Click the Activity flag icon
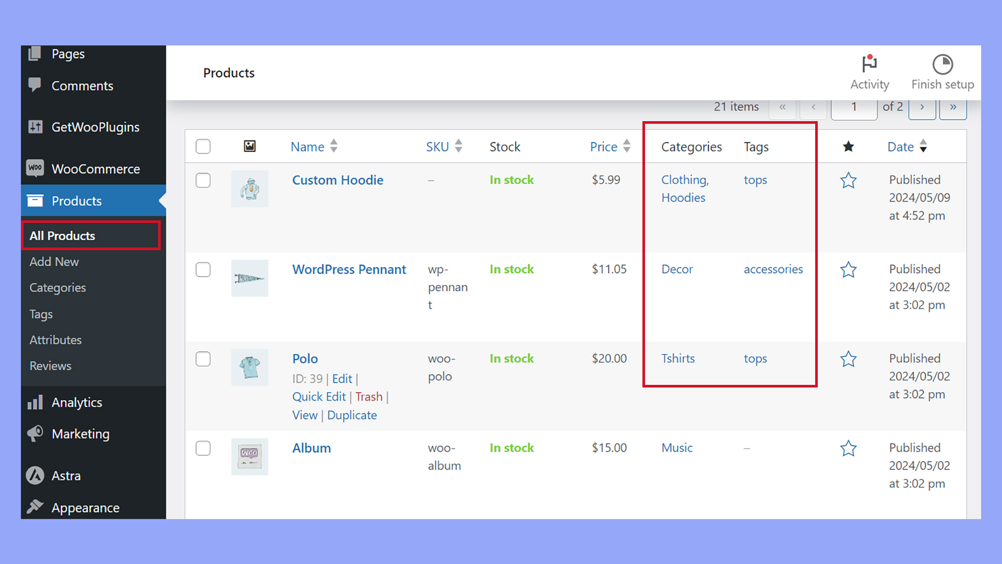The height and width of the screenshot is (564, 1002). click(x=869, y=64)
